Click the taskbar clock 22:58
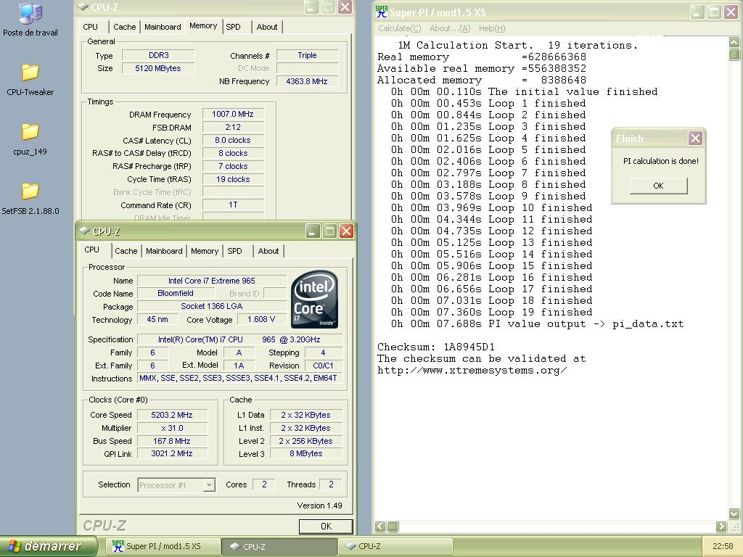The image size is (743, 557). [723, 546]
